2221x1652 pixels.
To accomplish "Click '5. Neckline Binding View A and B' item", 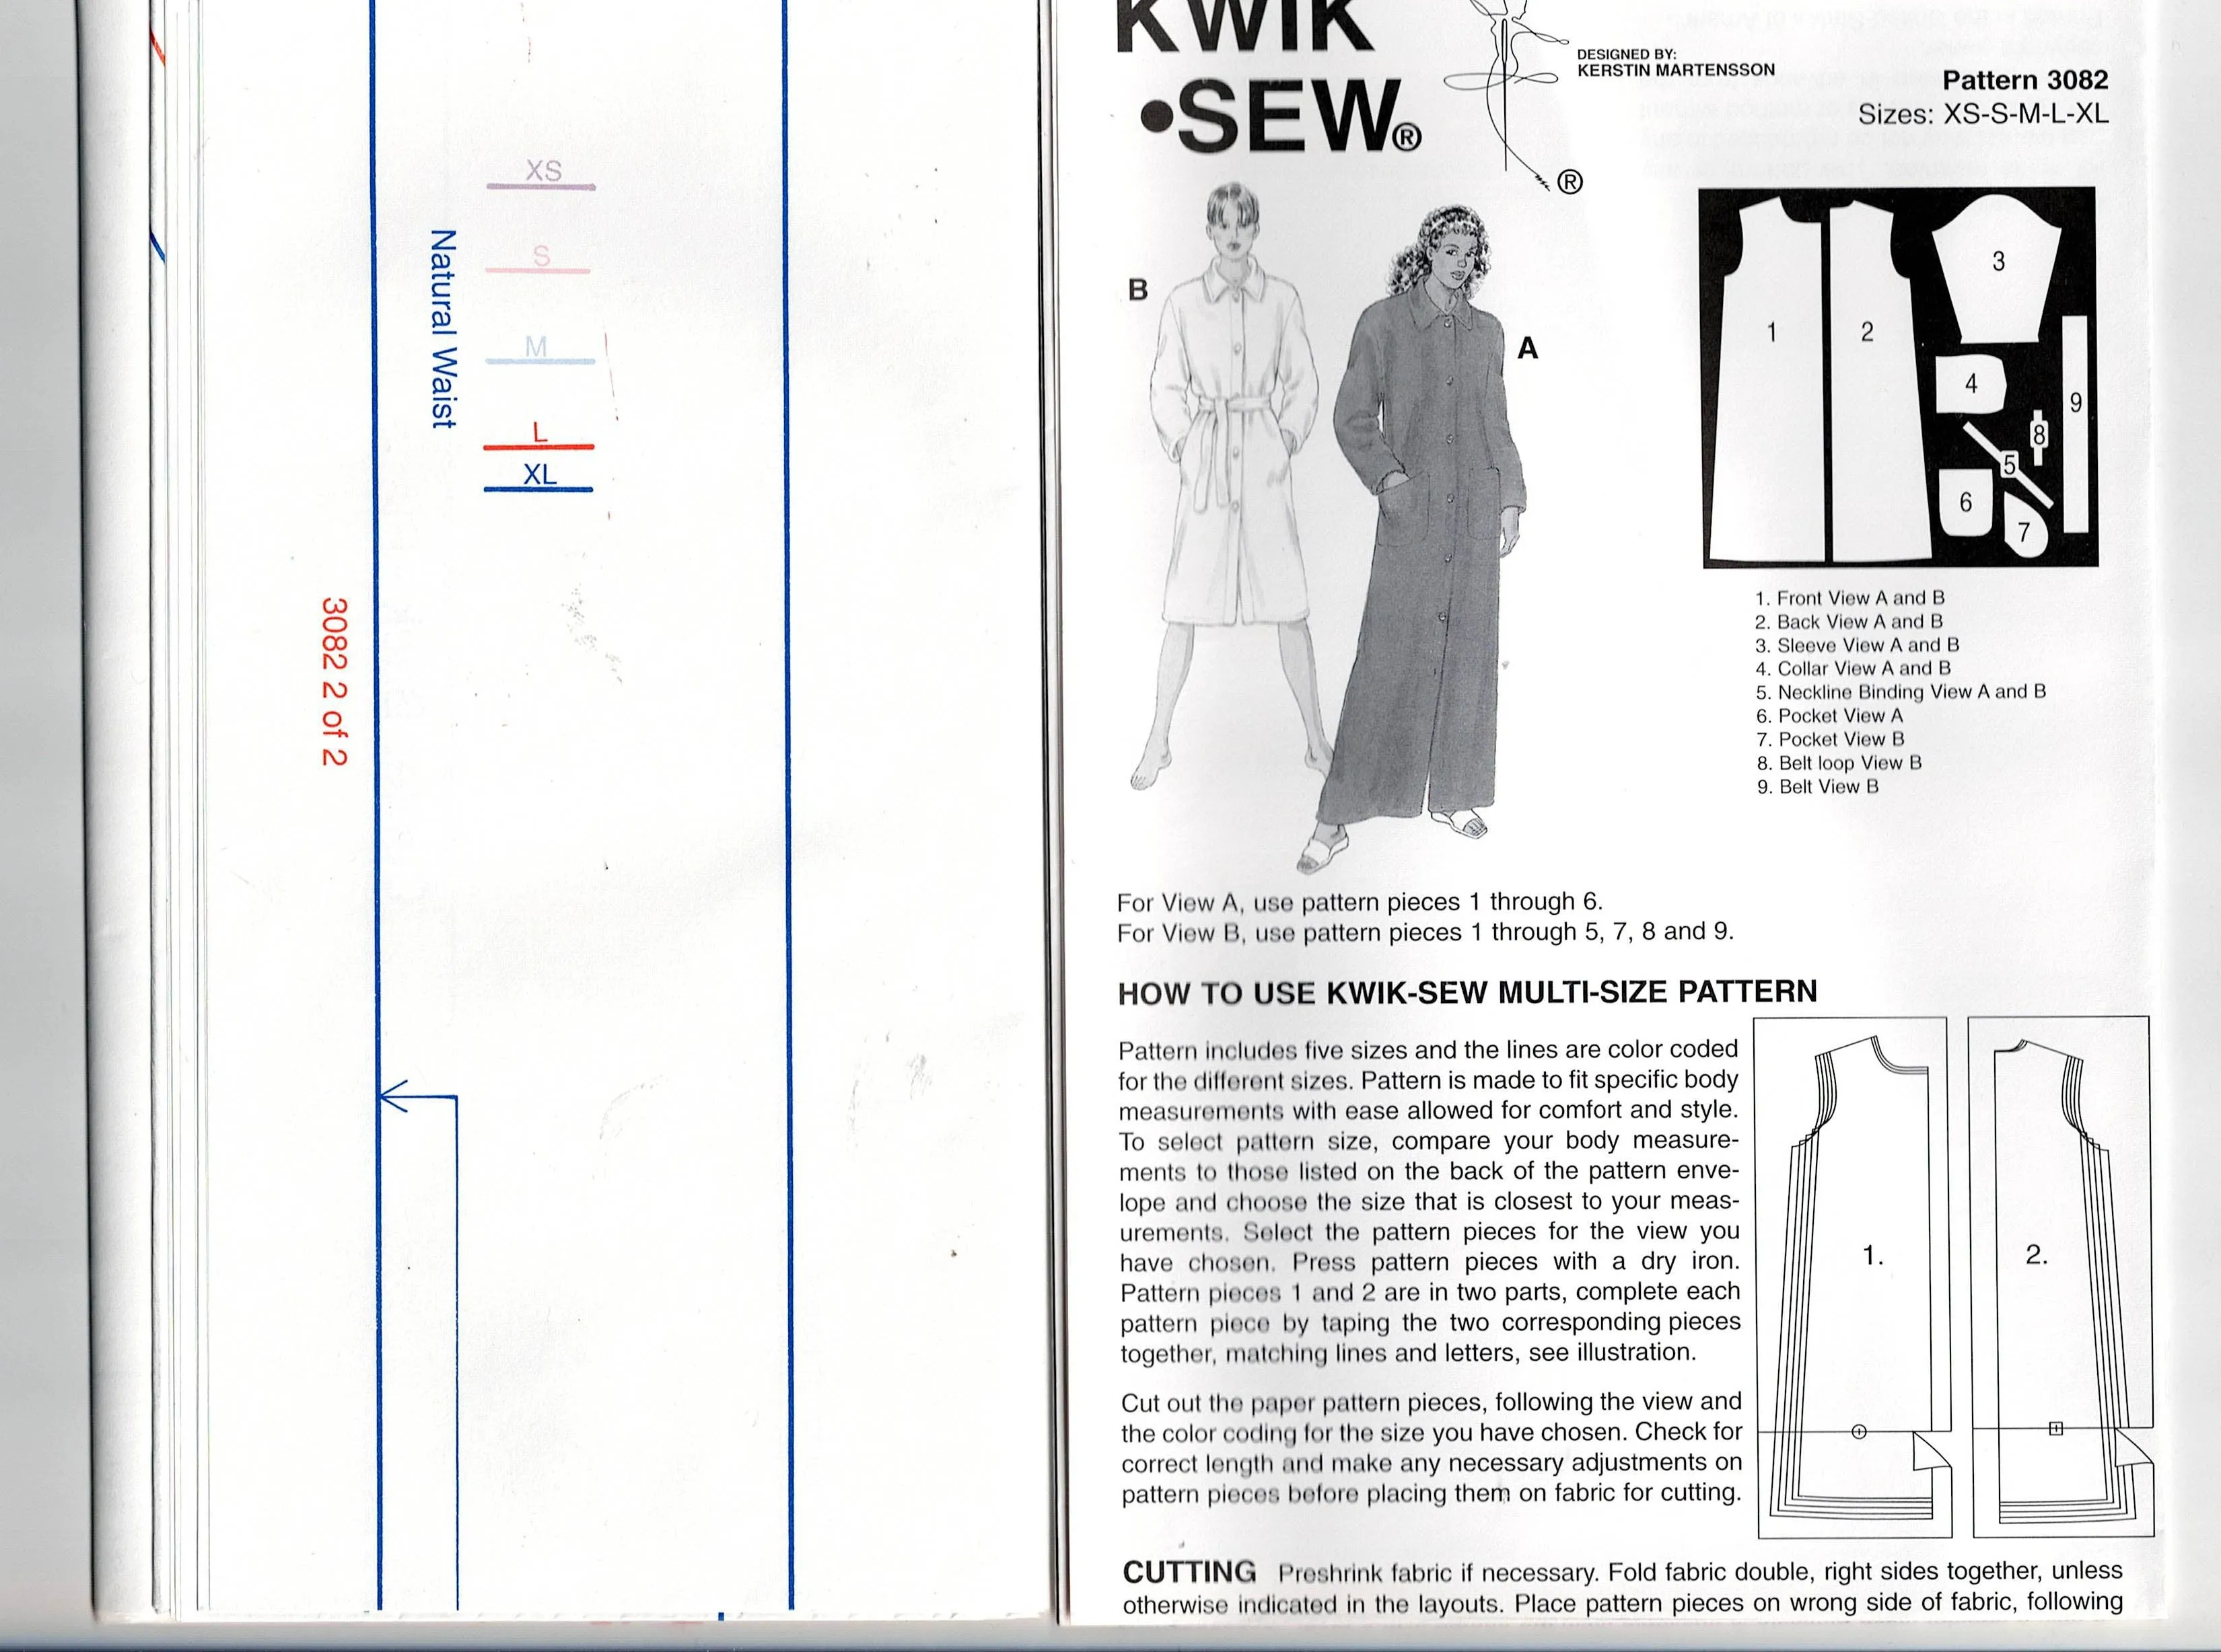I will point(1901,692).
